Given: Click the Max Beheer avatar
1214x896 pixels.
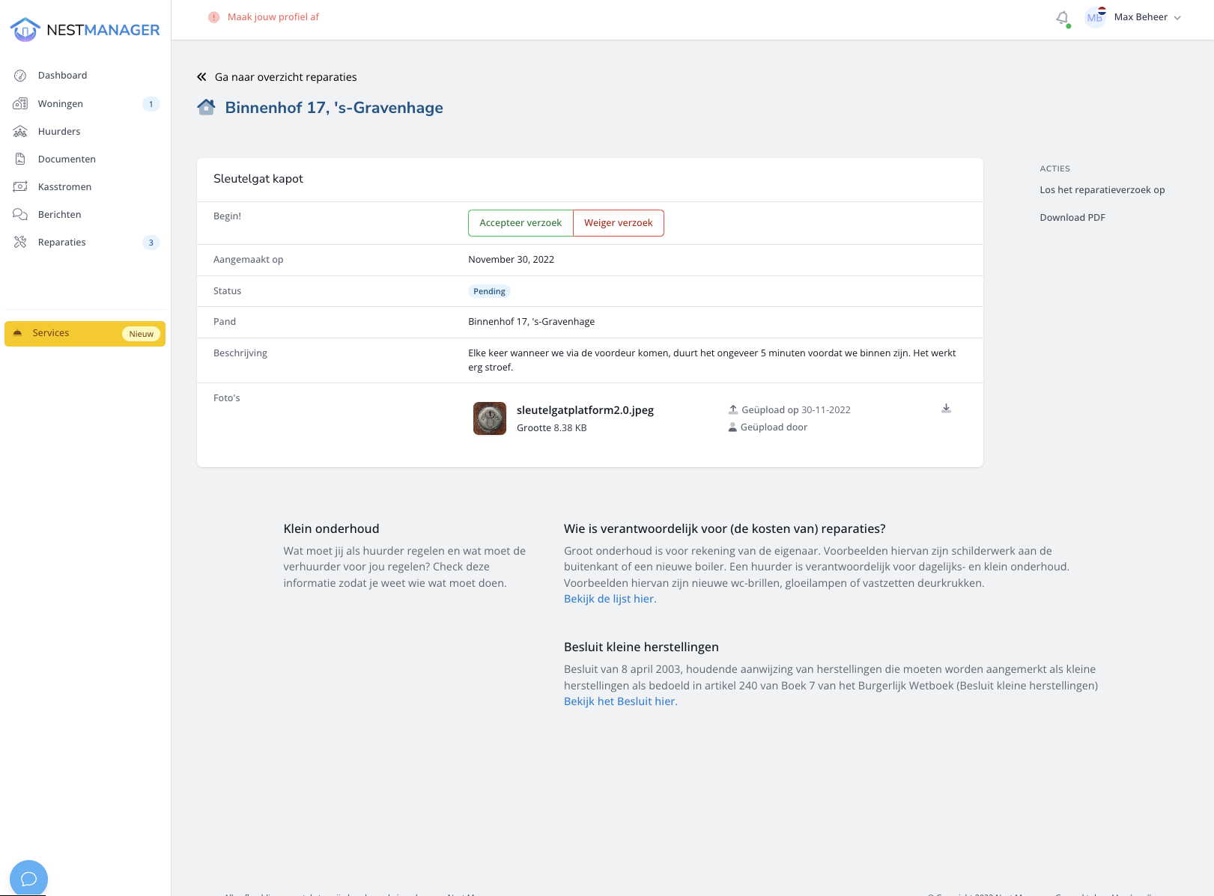Looking at the screenshot, I should (x=1095, y=18).
